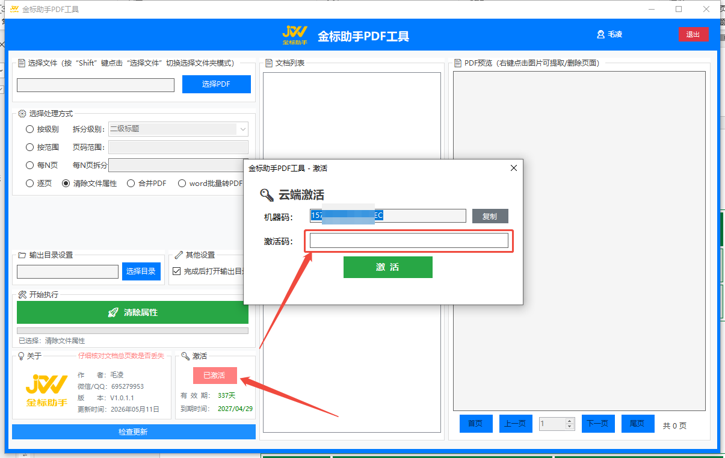Click the 复制 button next to machine code
The width and height of the screenshot is (725, 458).
490,216
